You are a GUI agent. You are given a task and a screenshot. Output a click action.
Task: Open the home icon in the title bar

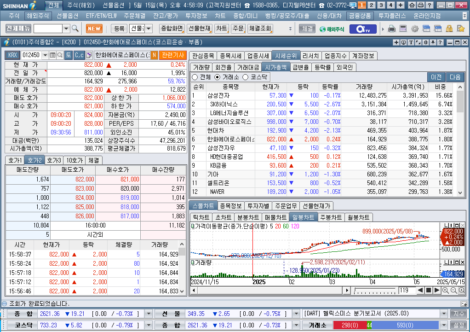tap(413, 5)
